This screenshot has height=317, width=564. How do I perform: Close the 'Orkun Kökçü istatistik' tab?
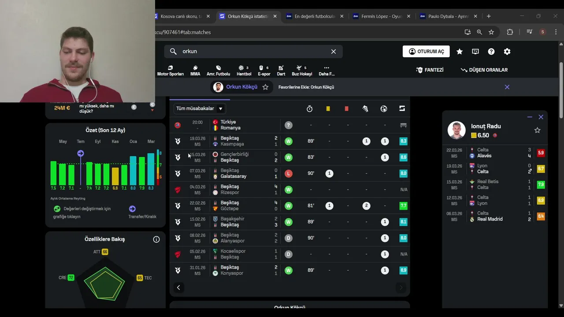click(x=275, y=16)
